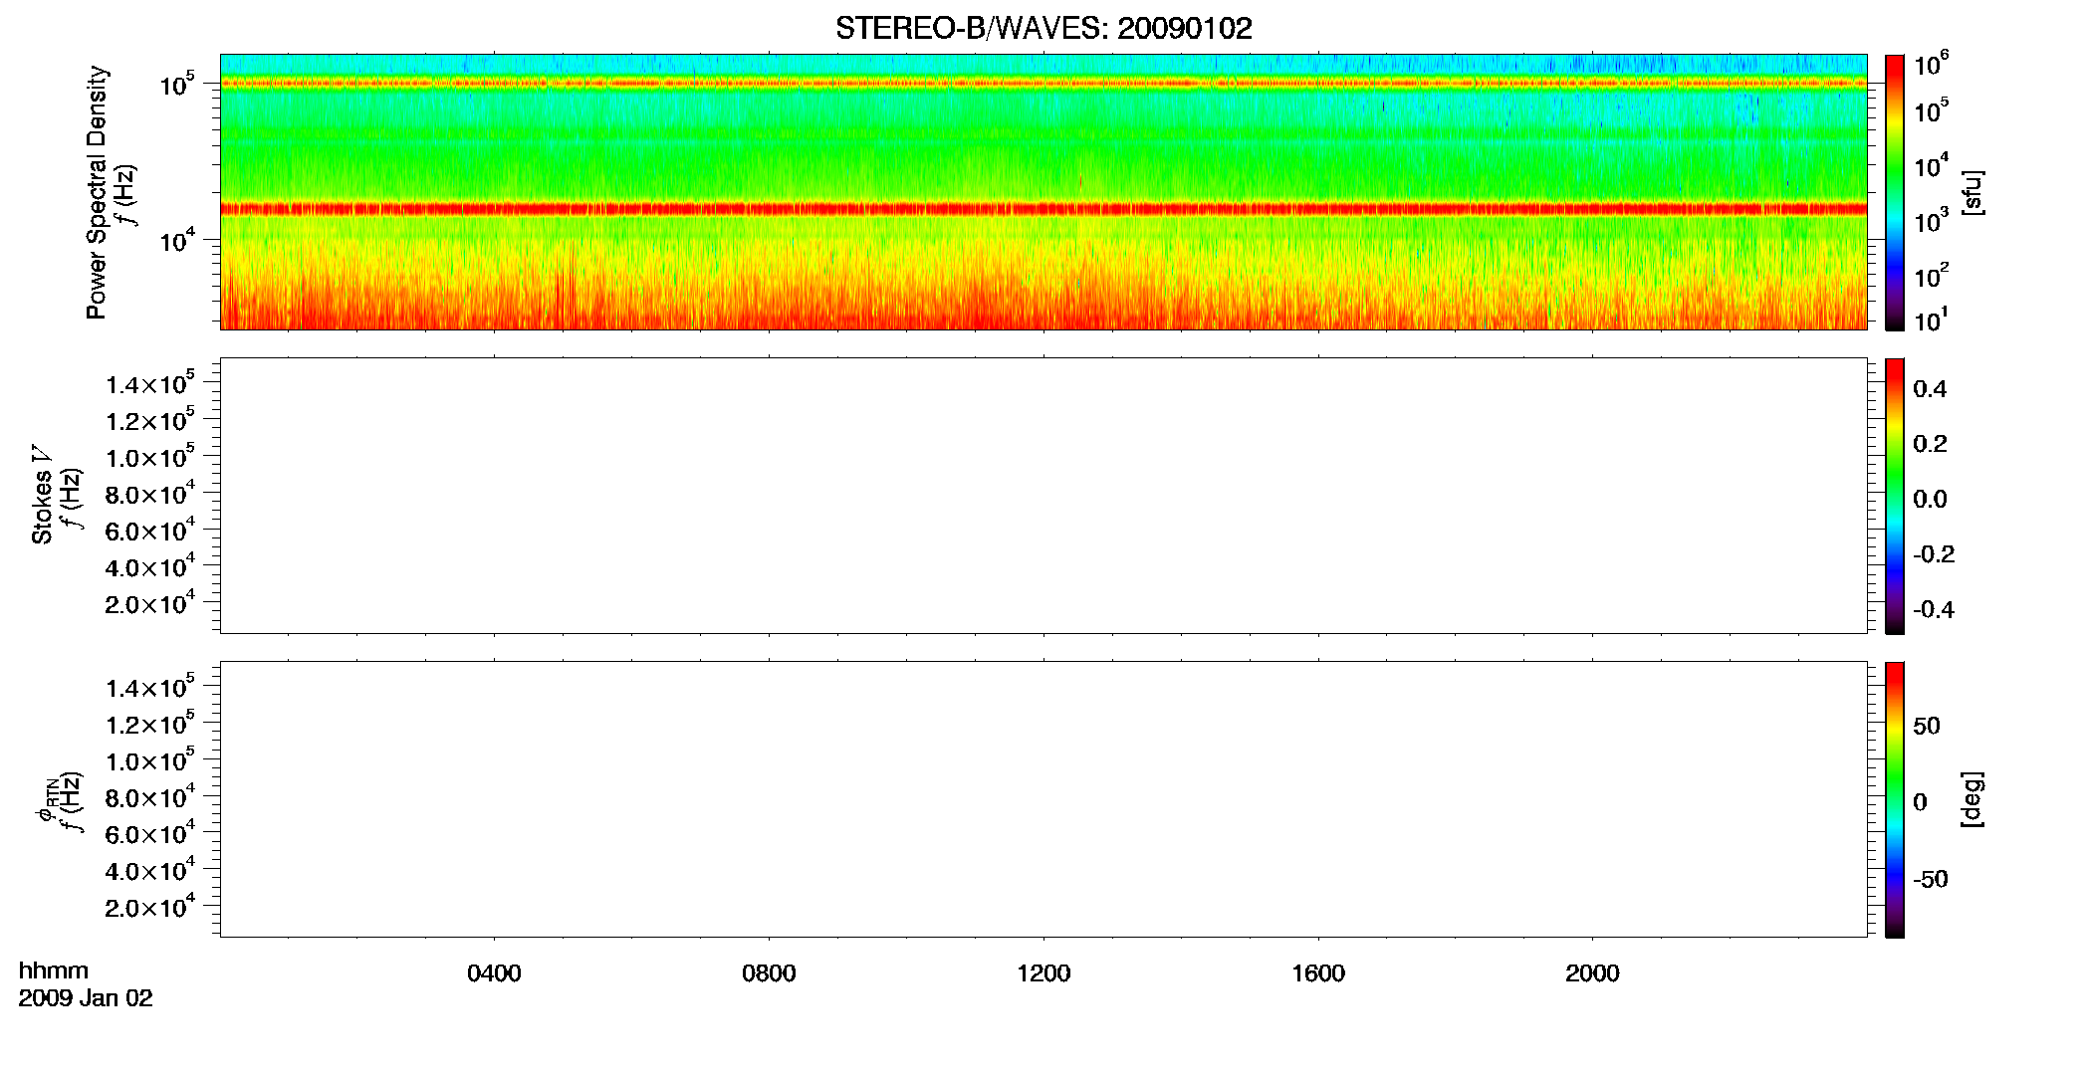
Task: Click the Stokes V axis label
Action: point(42,496)
